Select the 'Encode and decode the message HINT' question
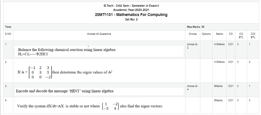Image resolution: width=261 pixels, height=115 pixels. click(65, 91)
